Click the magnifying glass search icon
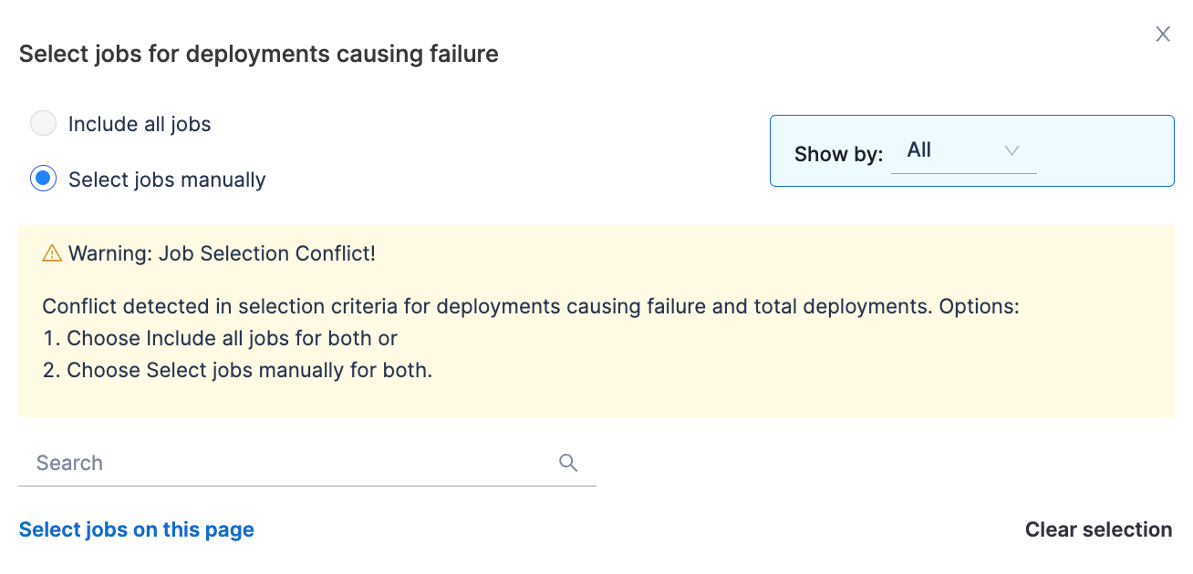 [x=568, y=463]
